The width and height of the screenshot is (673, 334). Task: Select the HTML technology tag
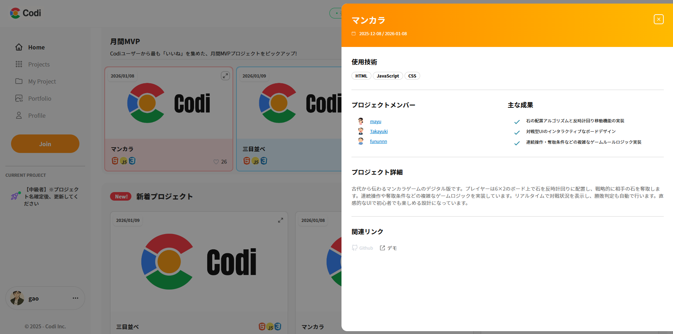(x=361, y=76)
